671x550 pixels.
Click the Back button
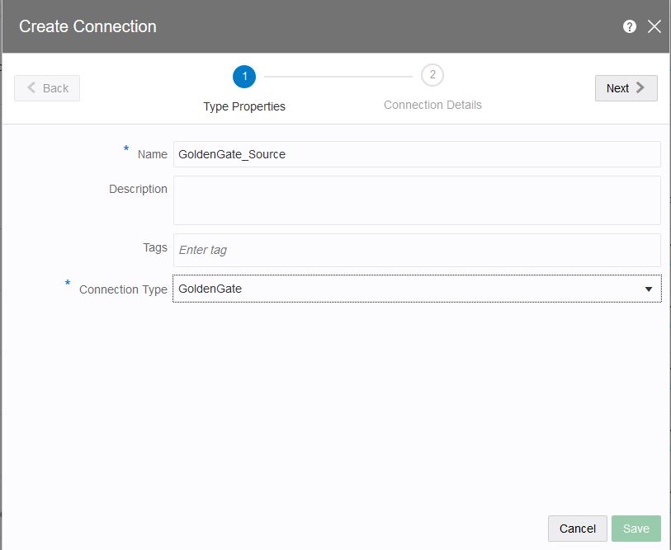tap(47, 88)
